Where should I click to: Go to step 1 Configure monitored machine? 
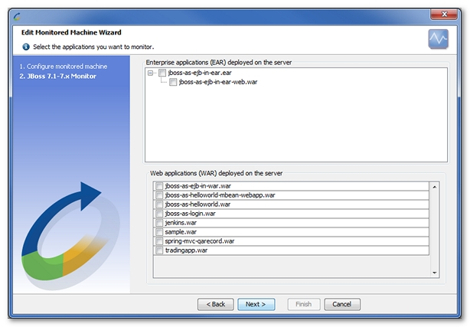point(64,67)
